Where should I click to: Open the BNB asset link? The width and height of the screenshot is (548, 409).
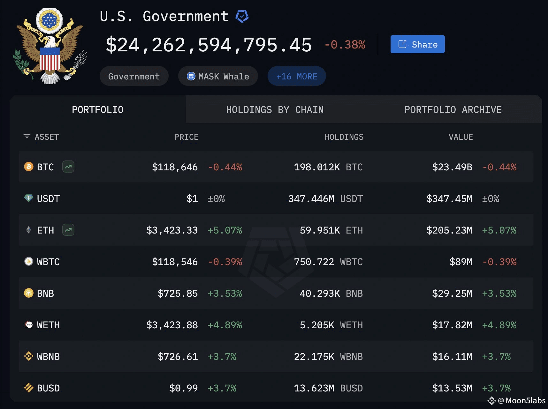45,293
